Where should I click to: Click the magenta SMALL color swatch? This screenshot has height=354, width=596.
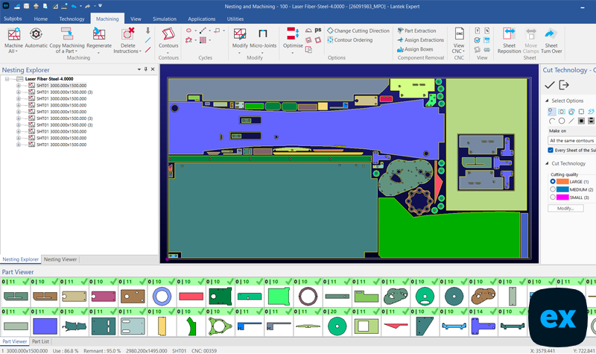pos(562,197)
